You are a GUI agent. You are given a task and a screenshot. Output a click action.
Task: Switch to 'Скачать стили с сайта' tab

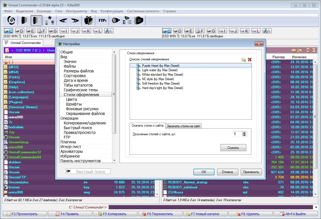tap(147, 126)
